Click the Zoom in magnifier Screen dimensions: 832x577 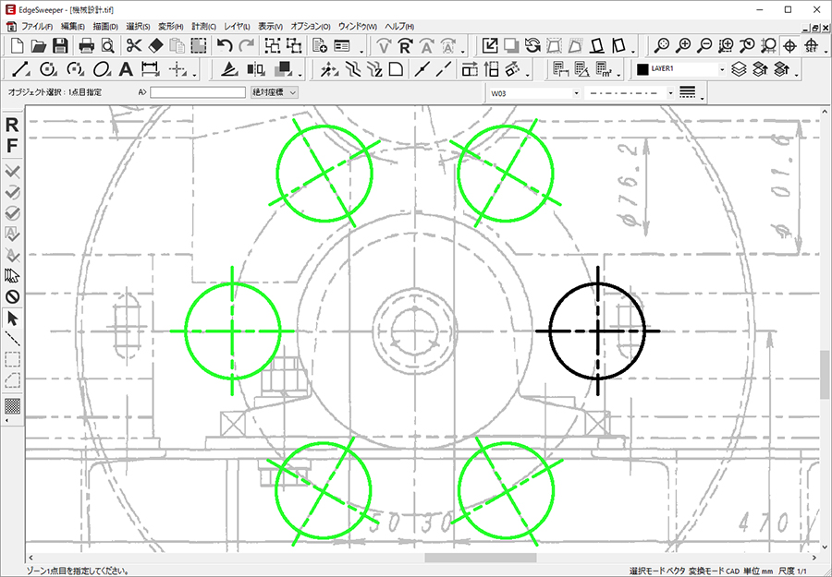pyautogui.click(x=684, y=45)
